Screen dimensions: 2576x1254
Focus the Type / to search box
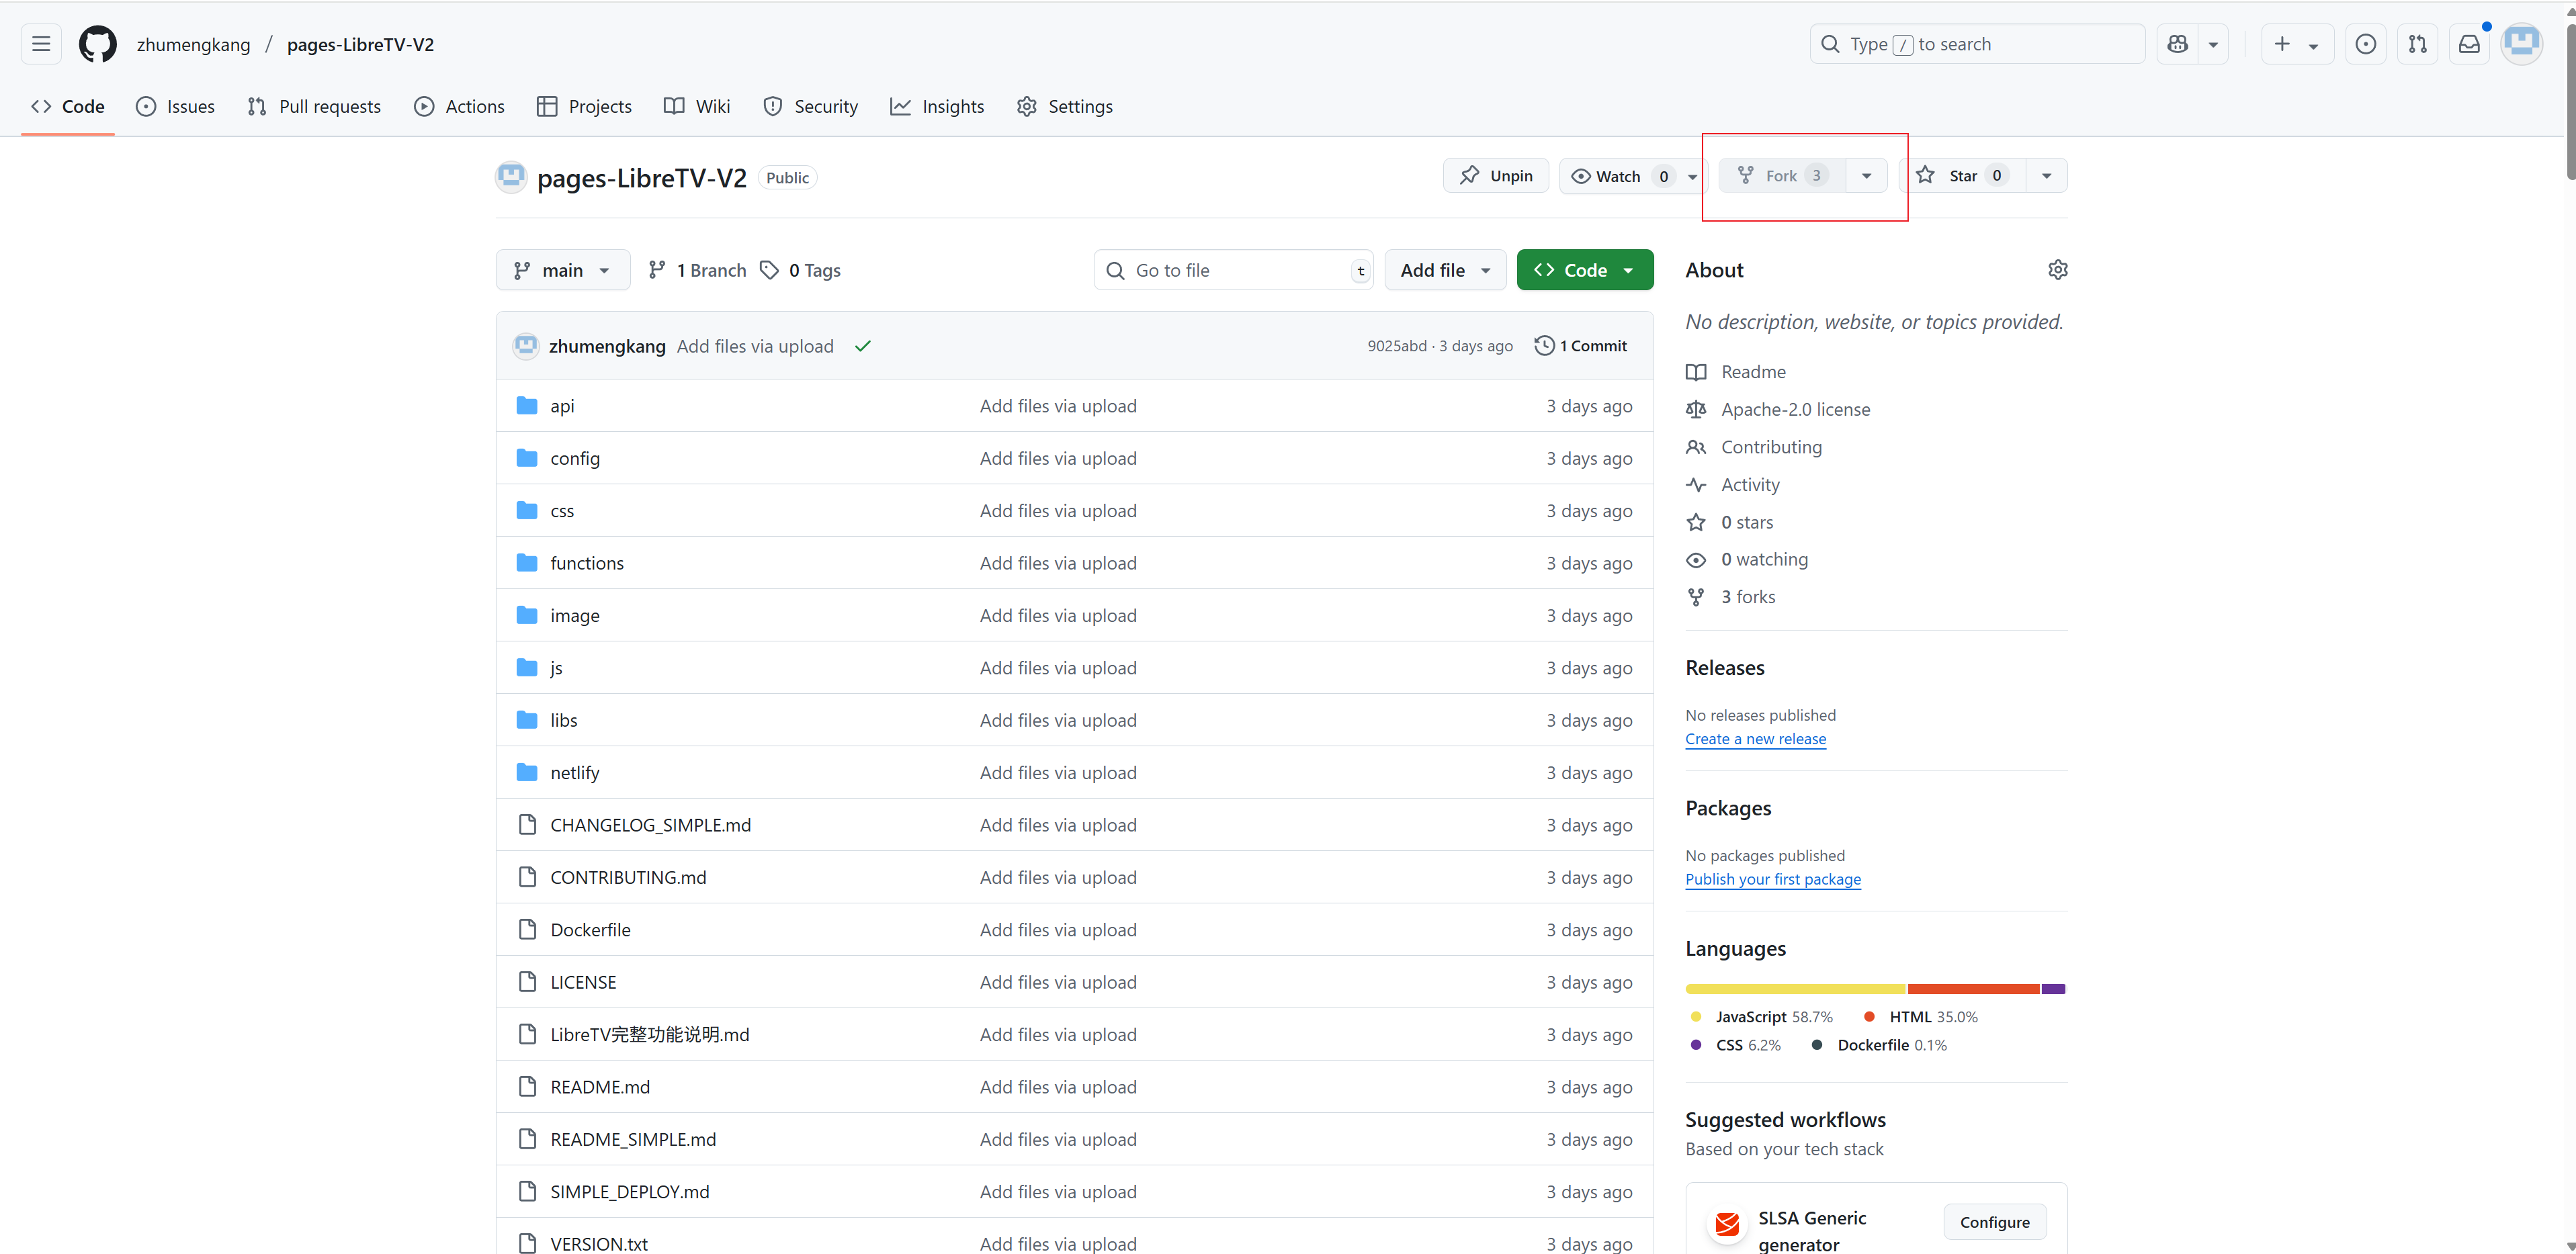[x=1977, y=44]
